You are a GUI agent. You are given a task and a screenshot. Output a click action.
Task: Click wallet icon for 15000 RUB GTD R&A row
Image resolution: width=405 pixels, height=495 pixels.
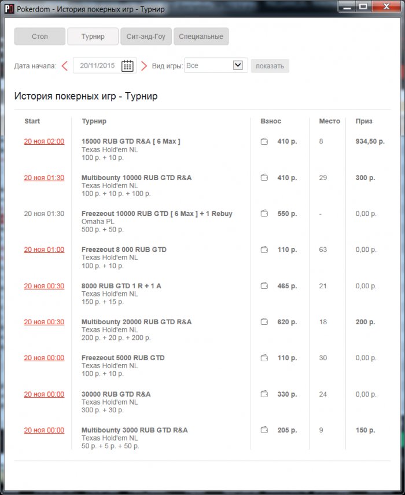[x=264, y=141]
